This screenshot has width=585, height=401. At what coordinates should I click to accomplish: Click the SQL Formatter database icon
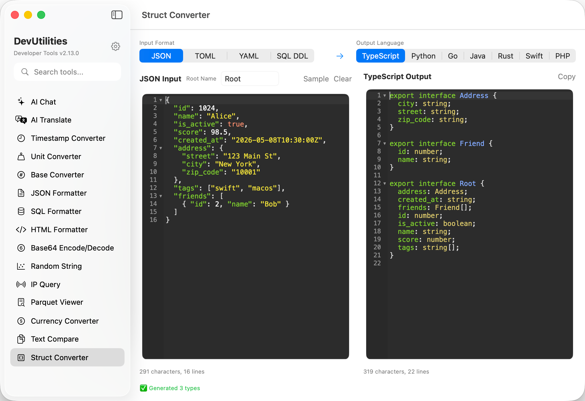(x=21, y=211)
